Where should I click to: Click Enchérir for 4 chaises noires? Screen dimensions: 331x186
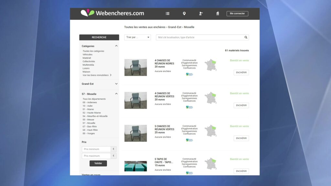pyautogui.click(x=241, y=73)
